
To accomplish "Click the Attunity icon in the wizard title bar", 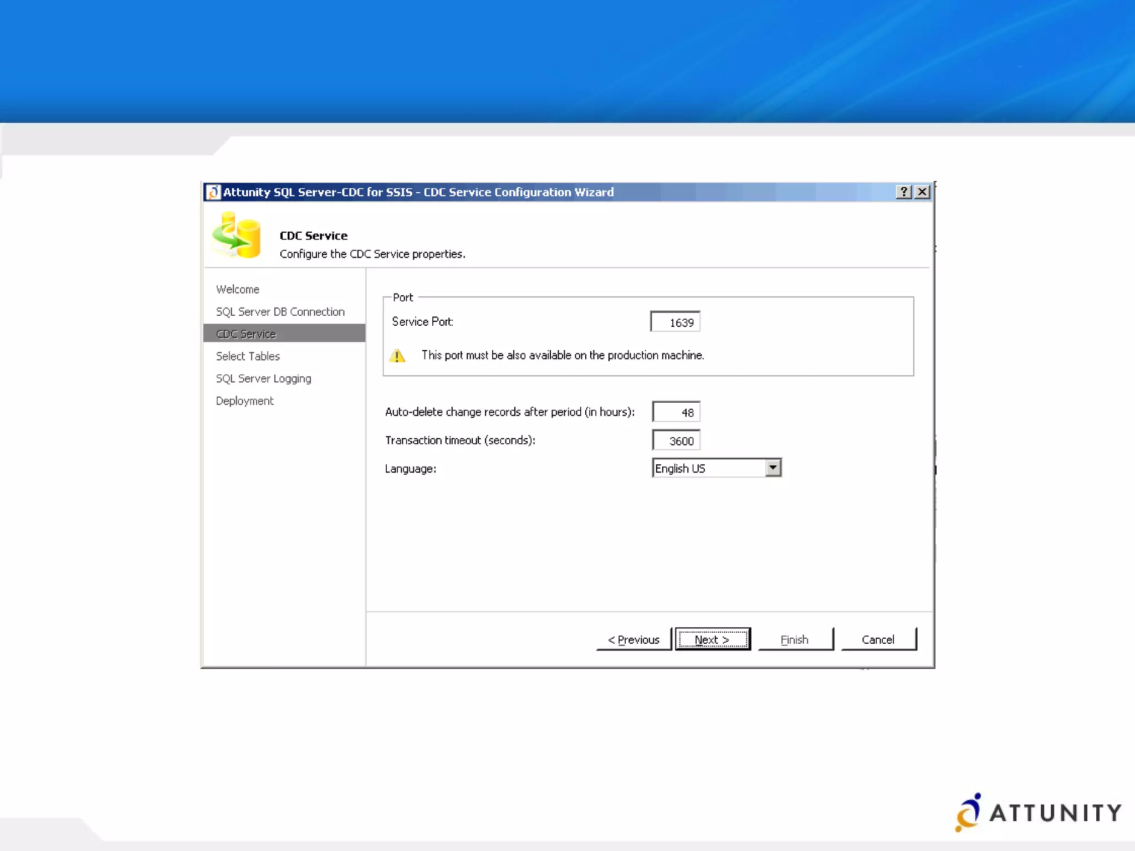I will pos(213,192).
